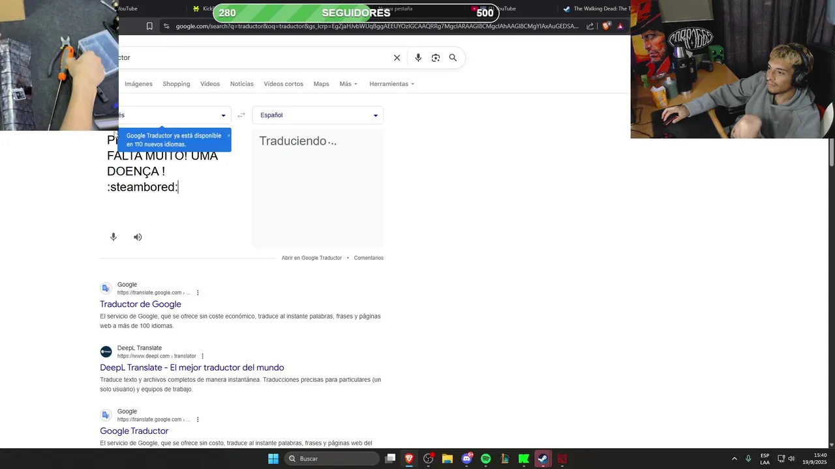The image size is (835, 469).
Task: Listen to source text via speaker icon
Action: pos(138,237)
